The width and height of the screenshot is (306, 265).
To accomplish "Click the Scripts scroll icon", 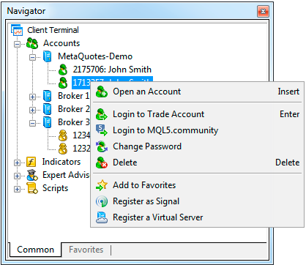I will 32,188.
